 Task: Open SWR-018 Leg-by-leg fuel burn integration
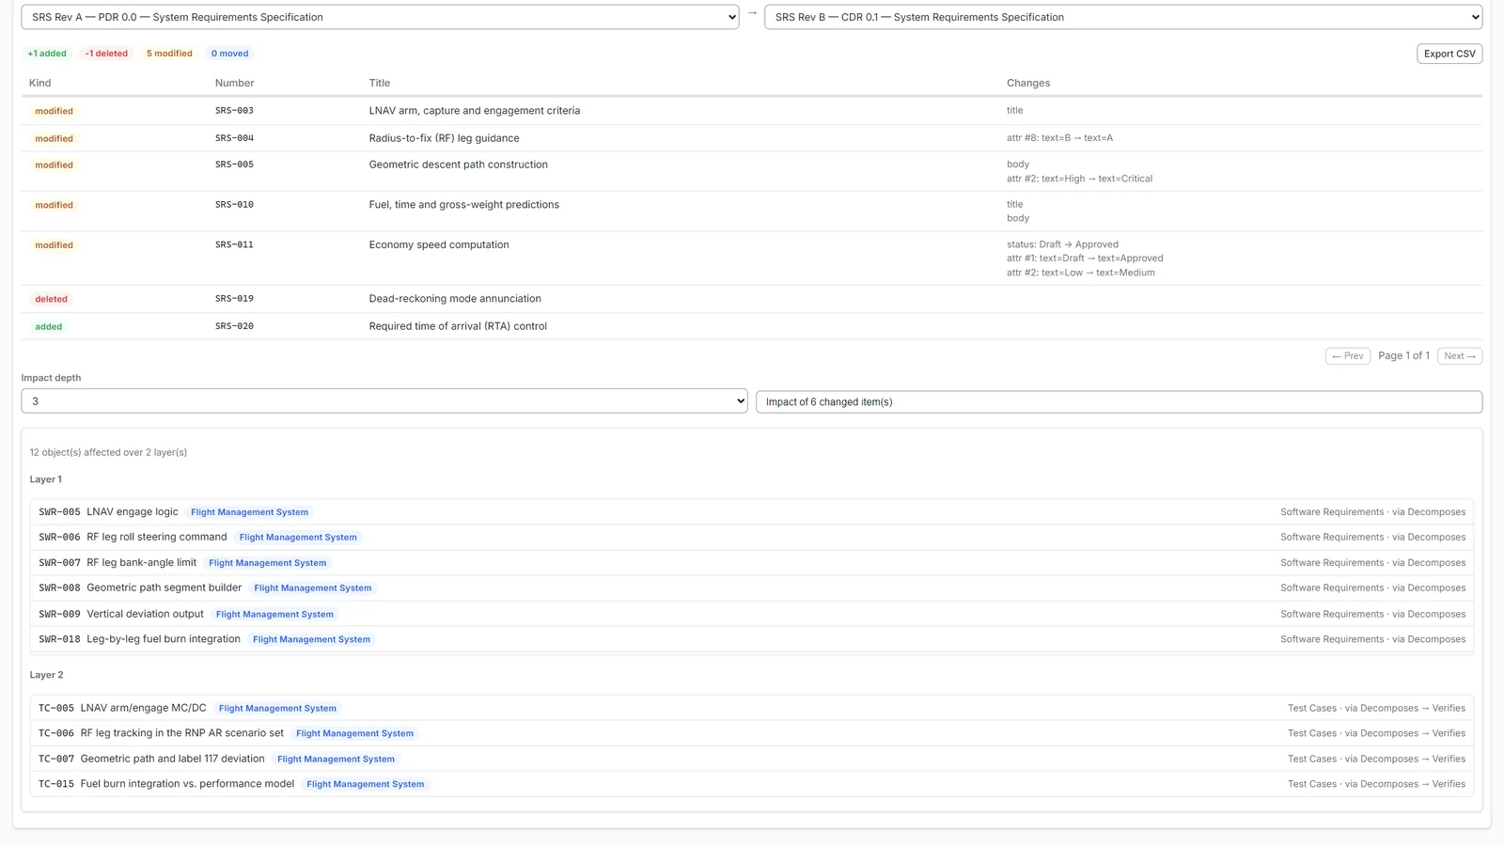[x=752, y=639]
